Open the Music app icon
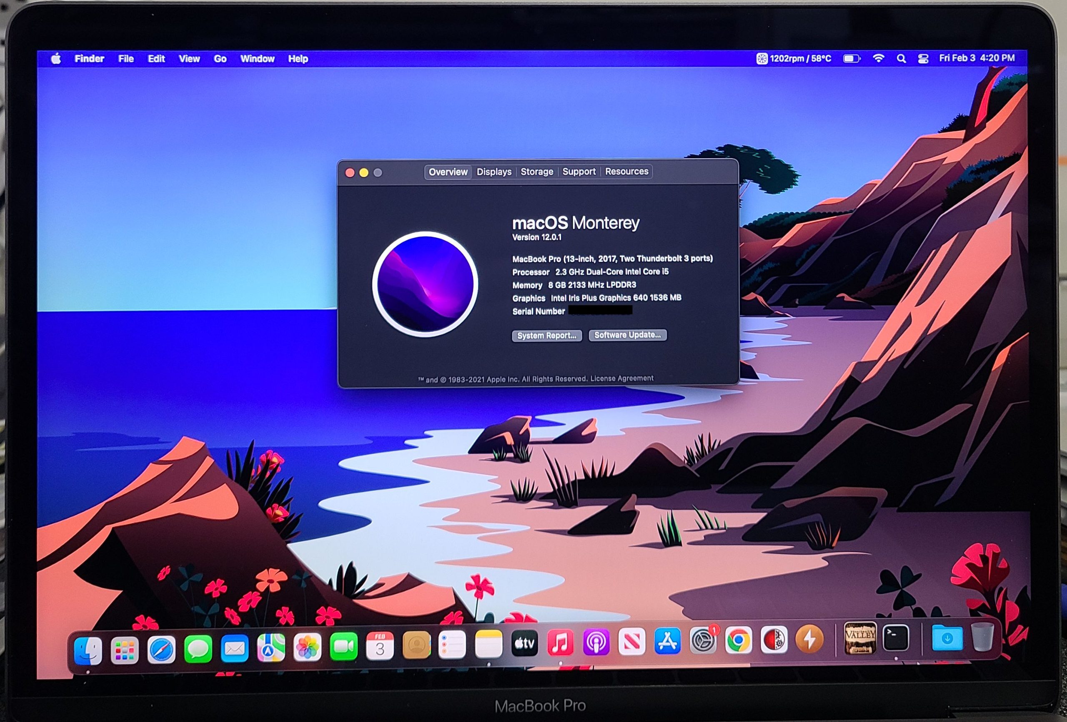The image size is (1067, 722). click(560, 642)
